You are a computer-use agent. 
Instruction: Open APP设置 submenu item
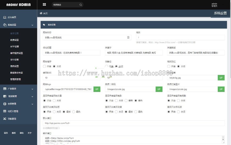click(x=14, y=46)
